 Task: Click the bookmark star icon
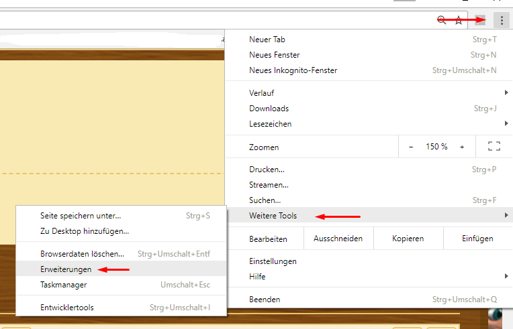(459, 20)
